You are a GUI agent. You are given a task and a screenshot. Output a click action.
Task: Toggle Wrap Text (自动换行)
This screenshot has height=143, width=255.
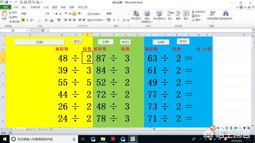point(94,14)
